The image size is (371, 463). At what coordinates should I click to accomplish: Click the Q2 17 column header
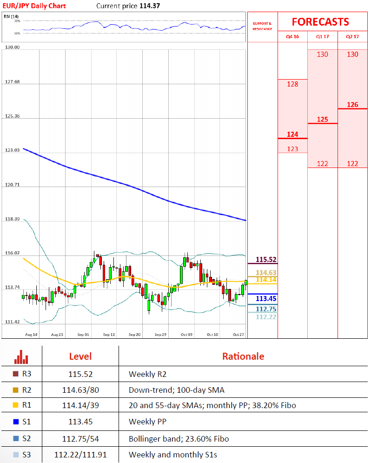(352, 37)
